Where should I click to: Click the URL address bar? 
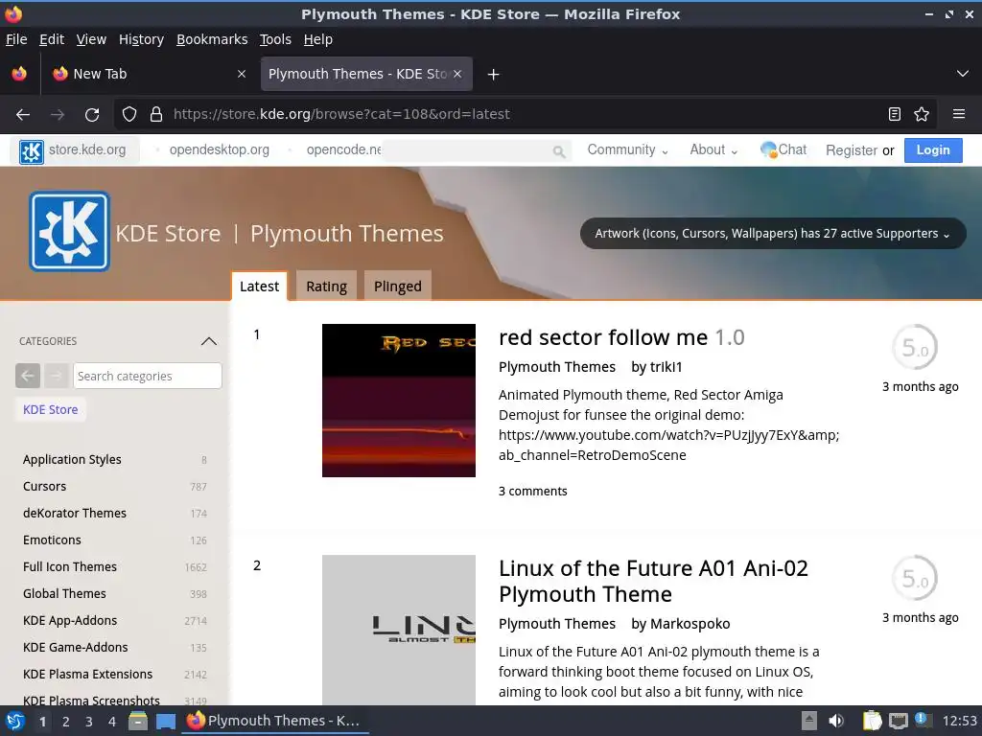tap(526, 115)
